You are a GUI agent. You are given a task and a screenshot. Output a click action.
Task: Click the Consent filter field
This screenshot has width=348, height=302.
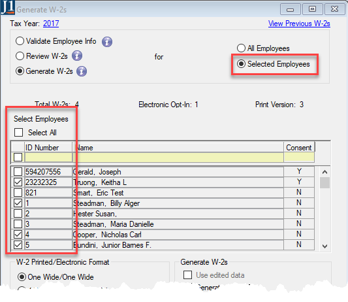[299, 158]
